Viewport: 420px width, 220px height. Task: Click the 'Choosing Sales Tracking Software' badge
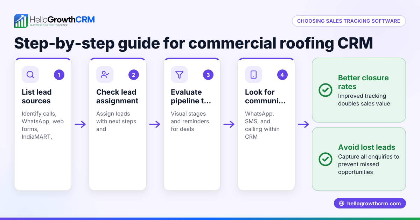[349, 21]
